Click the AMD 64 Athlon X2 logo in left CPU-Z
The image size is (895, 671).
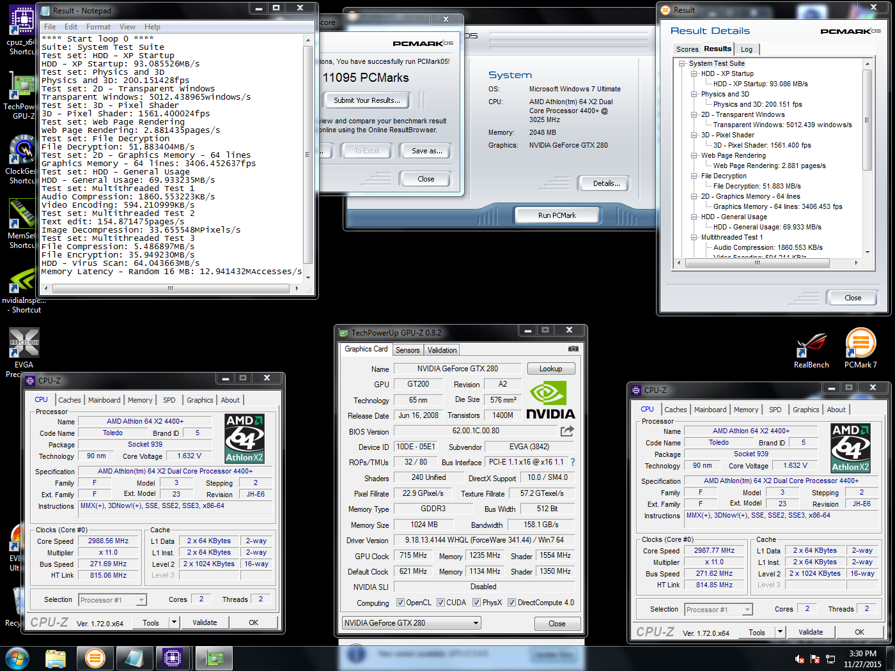[x=245, y=438]
